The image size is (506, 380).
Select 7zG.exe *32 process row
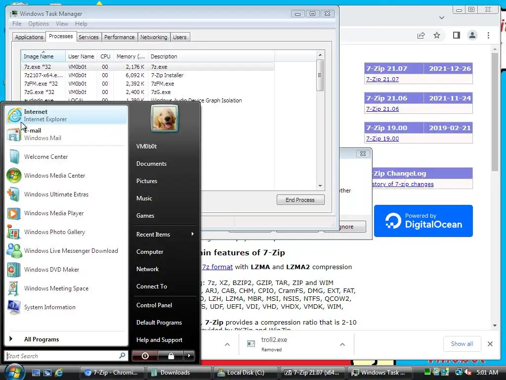(147, 92)
